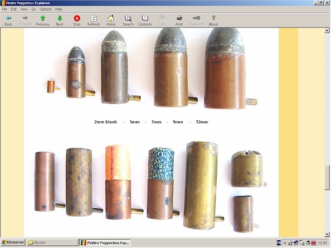This screenshot has height=248, width=331.
Task: Click the 12mm pinfire cartridge photo
Action: [x=230, y=68]
